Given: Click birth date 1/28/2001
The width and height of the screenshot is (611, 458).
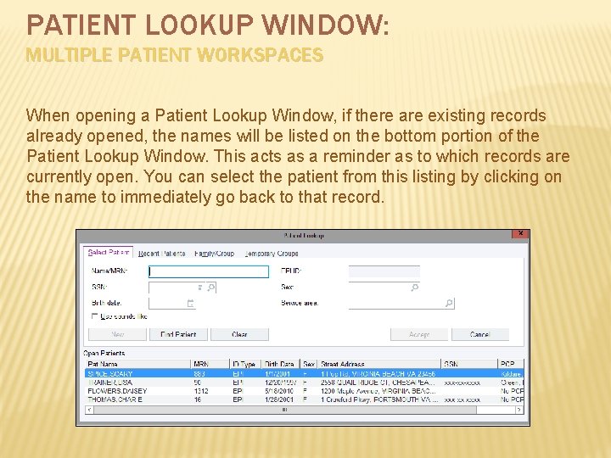Looking at the screenshot, I should click(279, 399).
